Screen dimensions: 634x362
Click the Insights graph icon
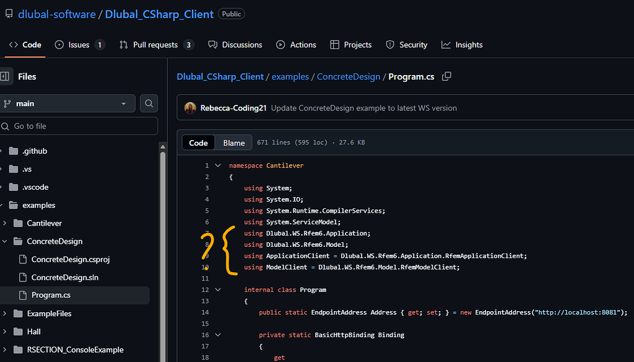pyautogui.click(x=443, y=44)
